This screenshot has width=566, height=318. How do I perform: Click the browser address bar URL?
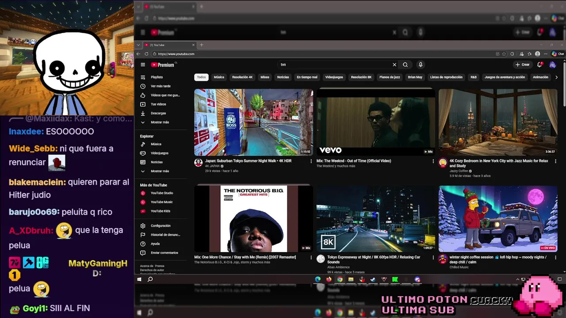(x=176, y=54)
